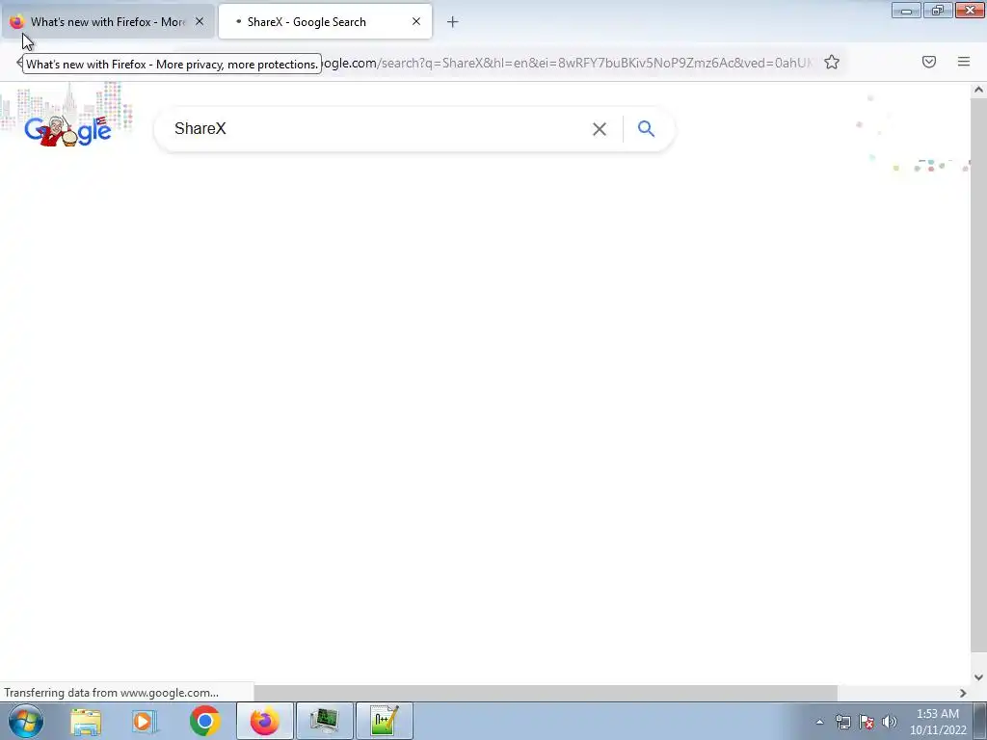Click the Firefox icon on first tab

pyautogui.click(x=17, y=22)
